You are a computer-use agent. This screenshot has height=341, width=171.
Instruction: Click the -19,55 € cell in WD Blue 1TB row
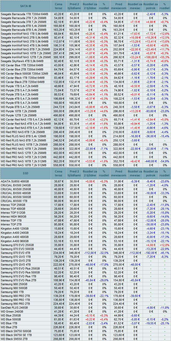[x=151, y=323]
